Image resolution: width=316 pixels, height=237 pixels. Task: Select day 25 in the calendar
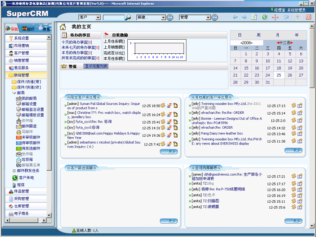(279, 75)
